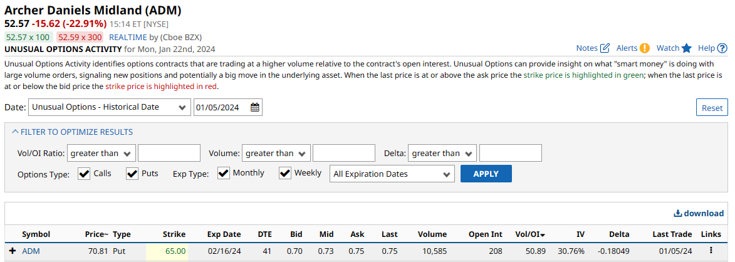Expand ADM row with plus icon

13,251
